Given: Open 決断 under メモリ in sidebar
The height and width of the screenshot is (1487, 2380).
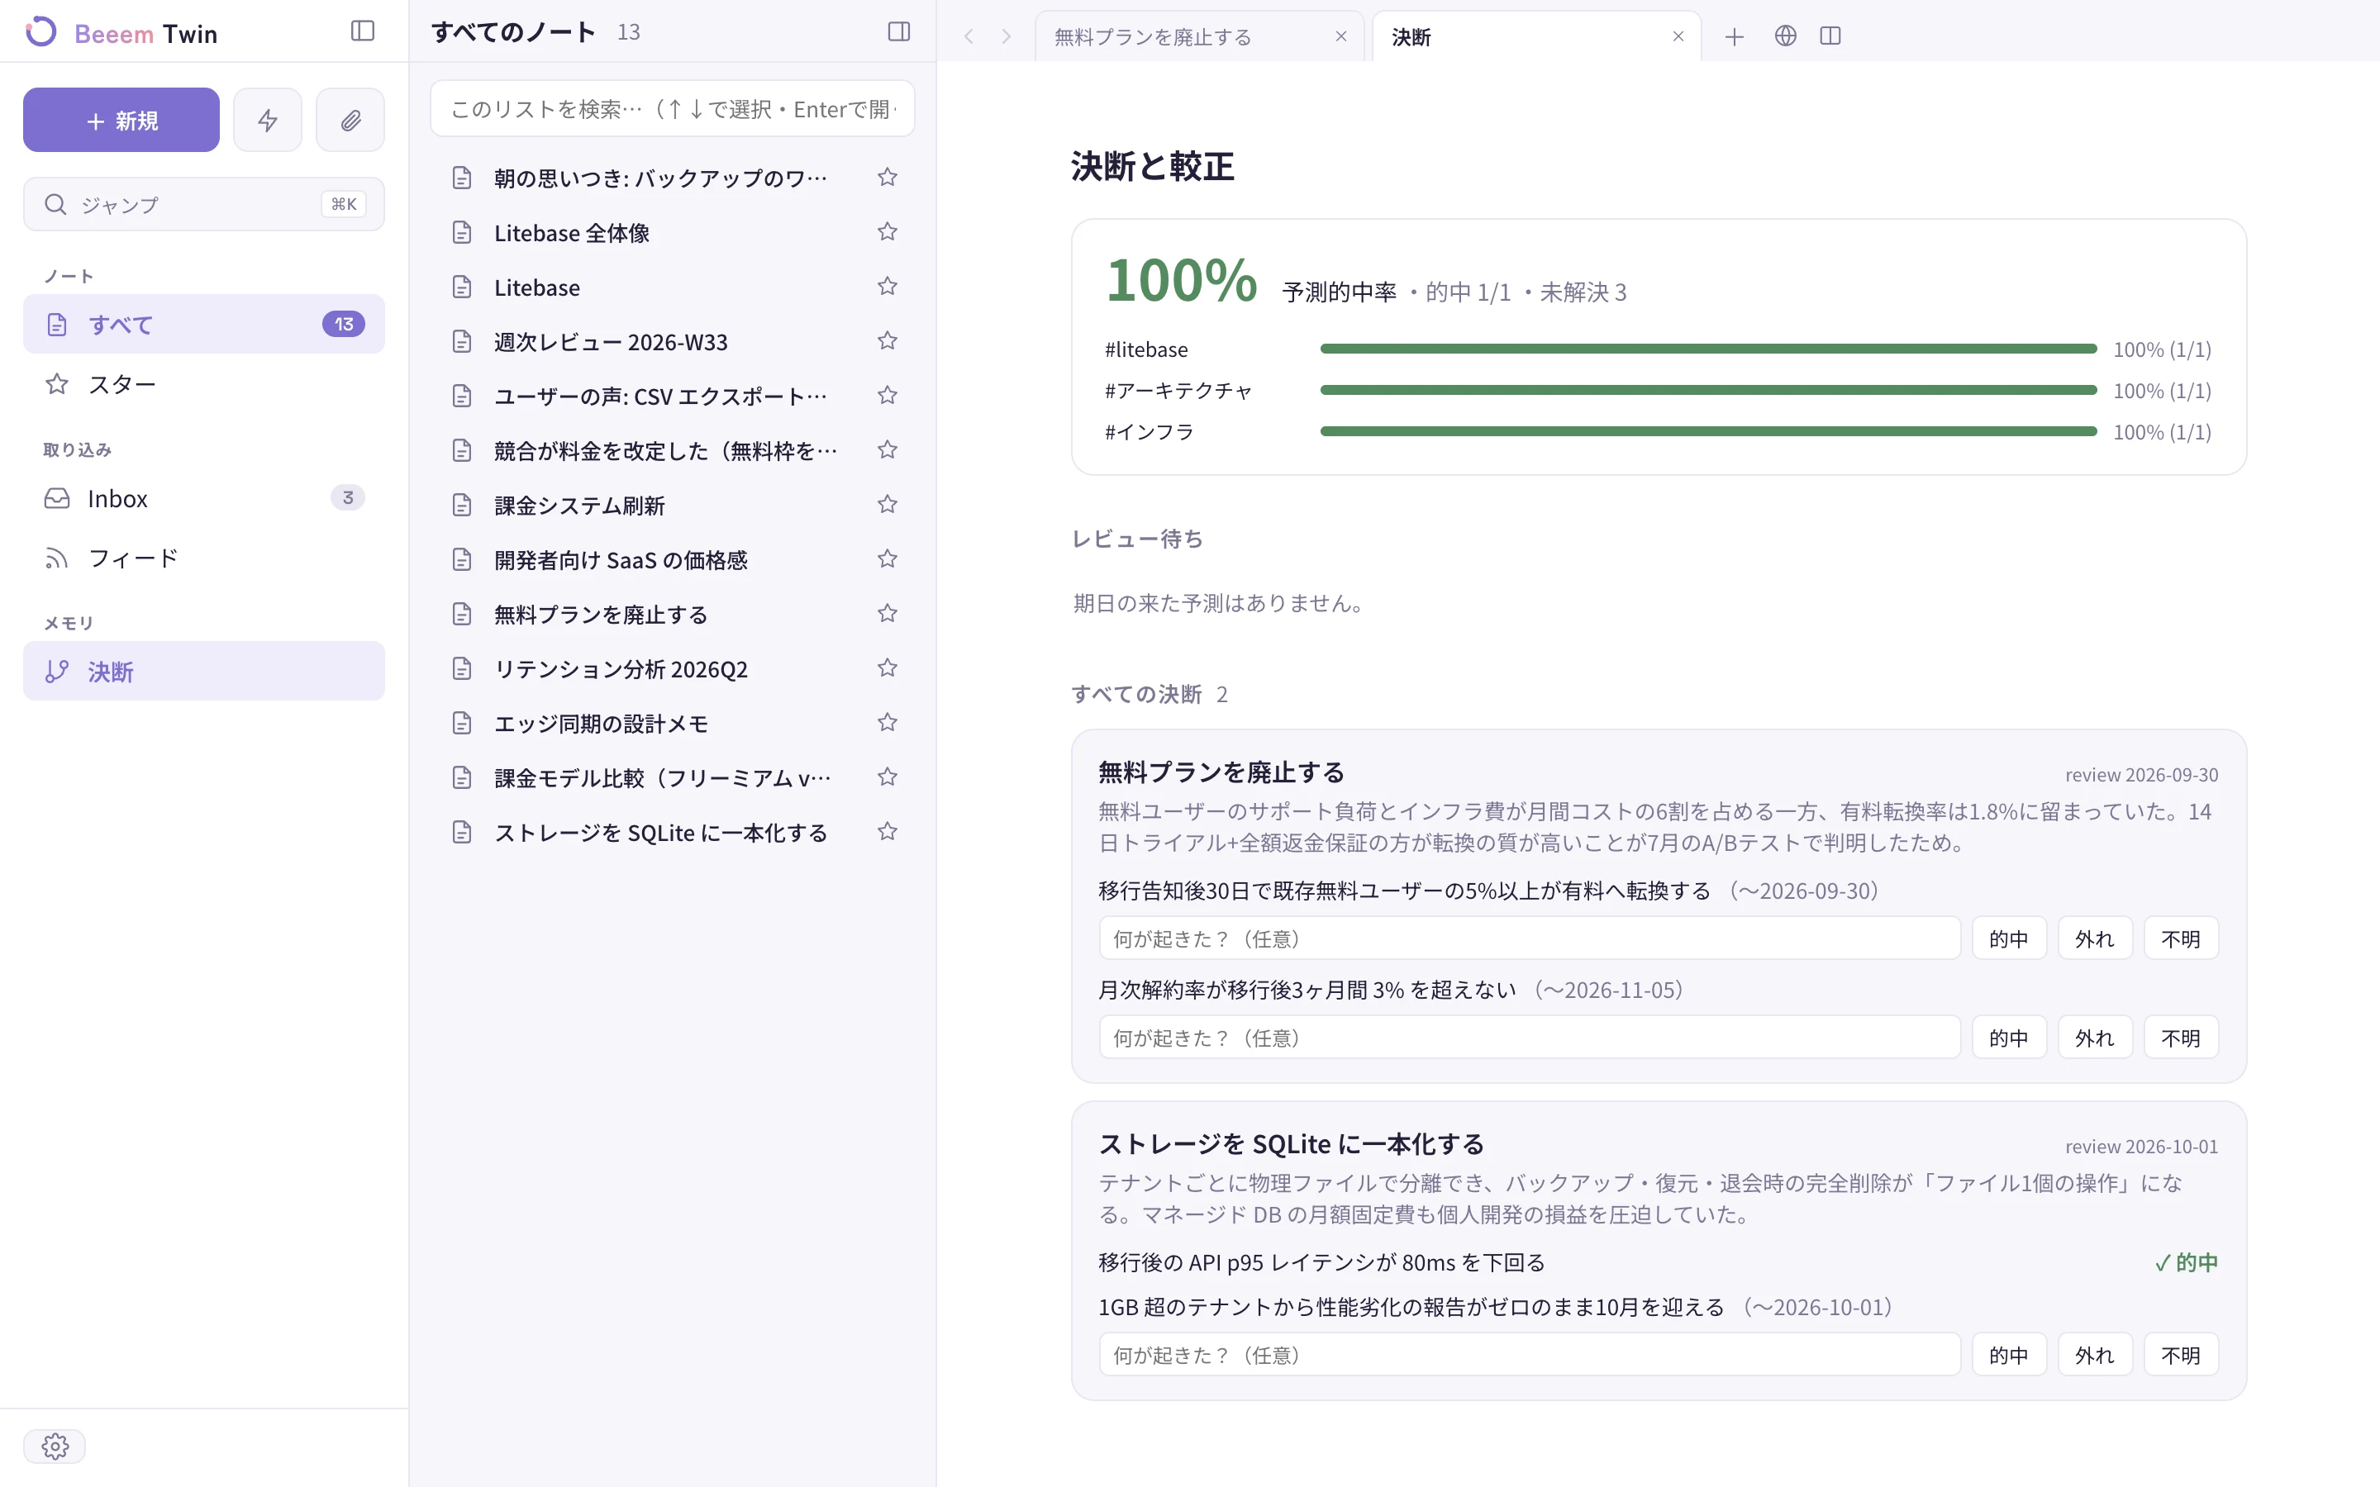Looking at the screenshot, I should coord(203,671).
